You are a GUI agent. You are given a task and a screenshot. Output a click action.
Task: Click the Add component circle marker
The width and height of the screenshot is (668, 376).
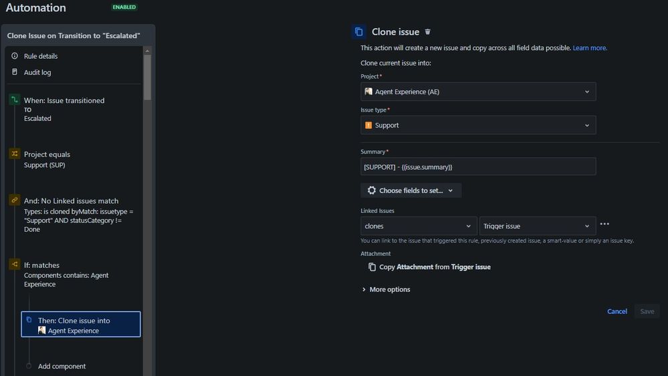[29, 366]
